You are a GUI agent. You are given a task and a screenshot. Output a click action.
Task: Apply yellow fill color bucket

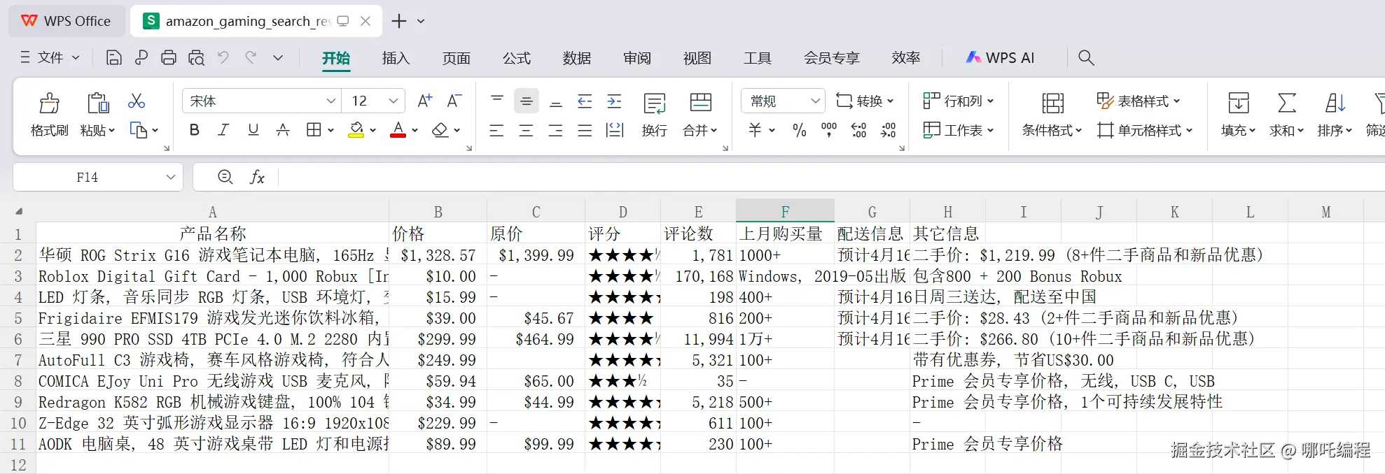356,130
